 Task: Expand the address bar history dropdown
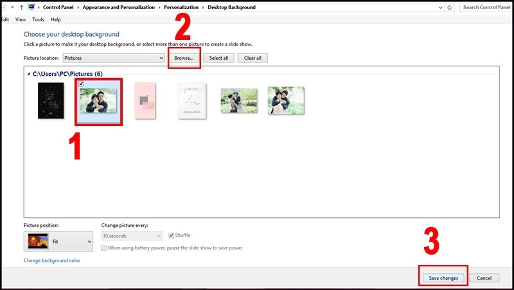click(x=441, y=7)
